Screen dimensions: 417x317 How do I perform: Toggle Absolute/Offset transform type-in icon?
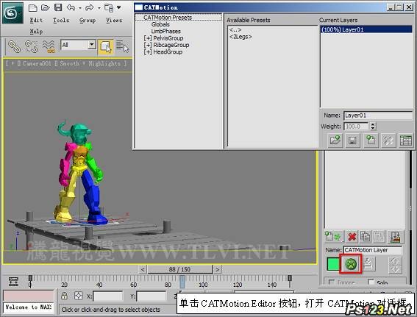(78, 296)
